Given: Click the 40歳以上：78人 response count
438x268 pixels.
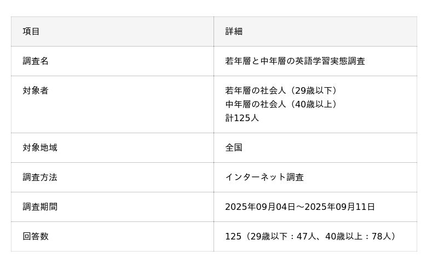Looking at the screenshot, I should point(359,236).
